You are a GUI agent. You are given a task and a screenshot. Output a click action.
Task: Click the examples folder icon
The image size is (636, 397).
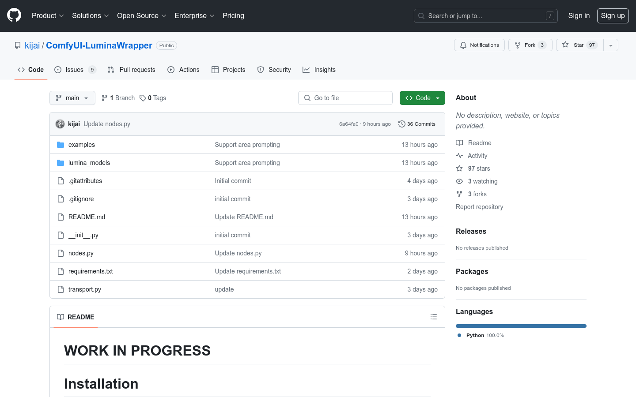pos(61,145)
